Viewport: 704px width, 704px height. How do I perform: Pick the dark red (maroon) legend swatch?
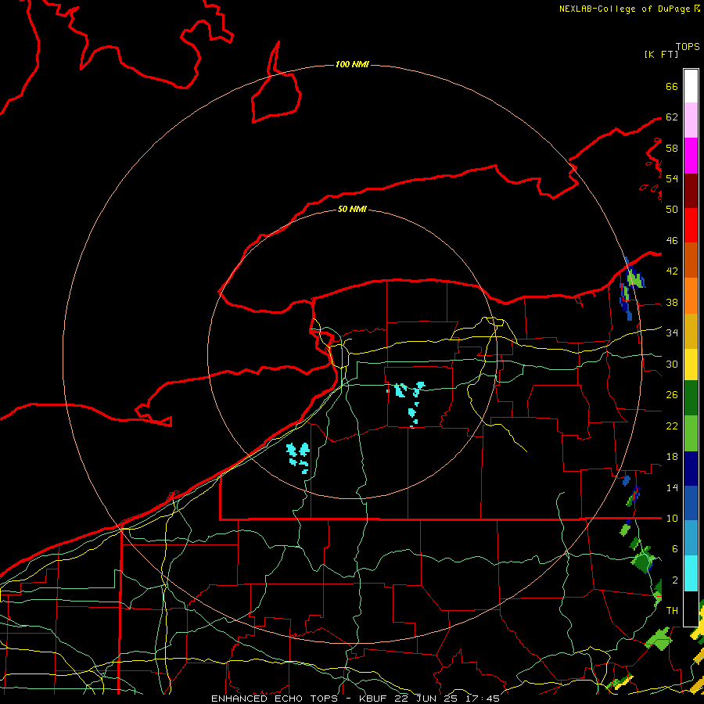[691, 190]
